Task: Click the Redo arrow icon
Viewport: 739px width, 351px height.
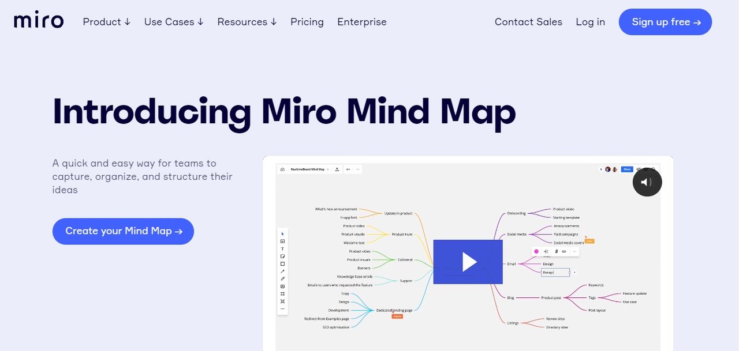Action: pyautogui.click(x=357, y=169)
